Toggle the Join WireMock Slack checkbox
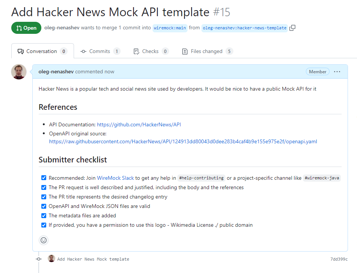Viewport: 357px width, 273px height. pyautogui.click(x=44, y=178)
